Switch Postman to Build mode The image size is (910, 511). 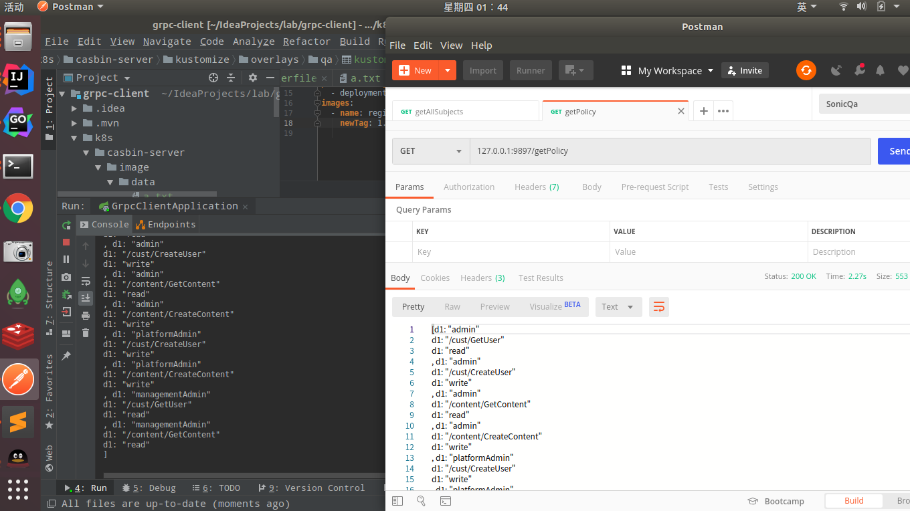pos(854,500)
